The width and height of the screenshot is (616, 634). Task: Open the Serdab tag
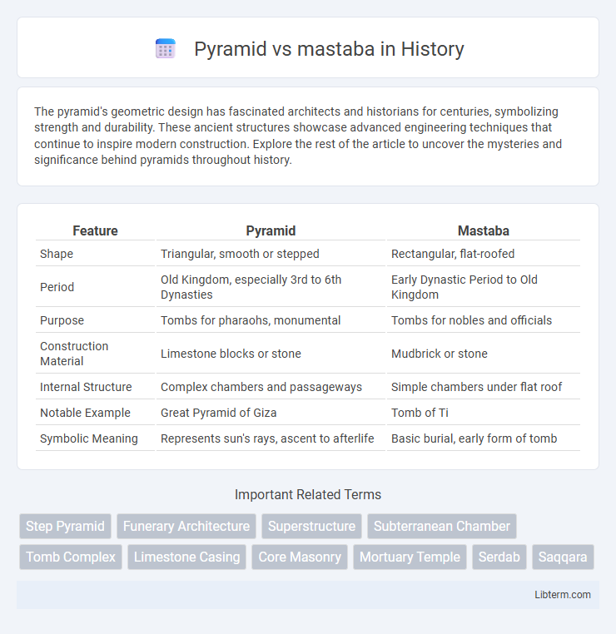499,557
